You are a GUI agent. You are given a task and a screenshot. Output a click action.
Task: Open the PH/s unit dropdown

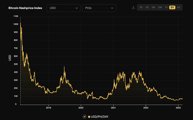coord(99,8)
